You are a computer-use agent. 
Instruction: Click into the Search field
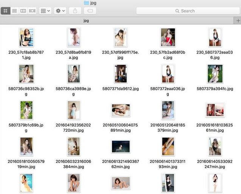pos(188,11)
